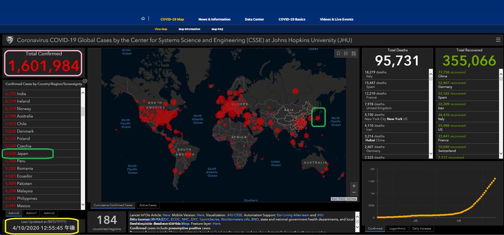Zoom in on the map with plus
Viewport: 504px width, 235px height.
pos(354,186)
